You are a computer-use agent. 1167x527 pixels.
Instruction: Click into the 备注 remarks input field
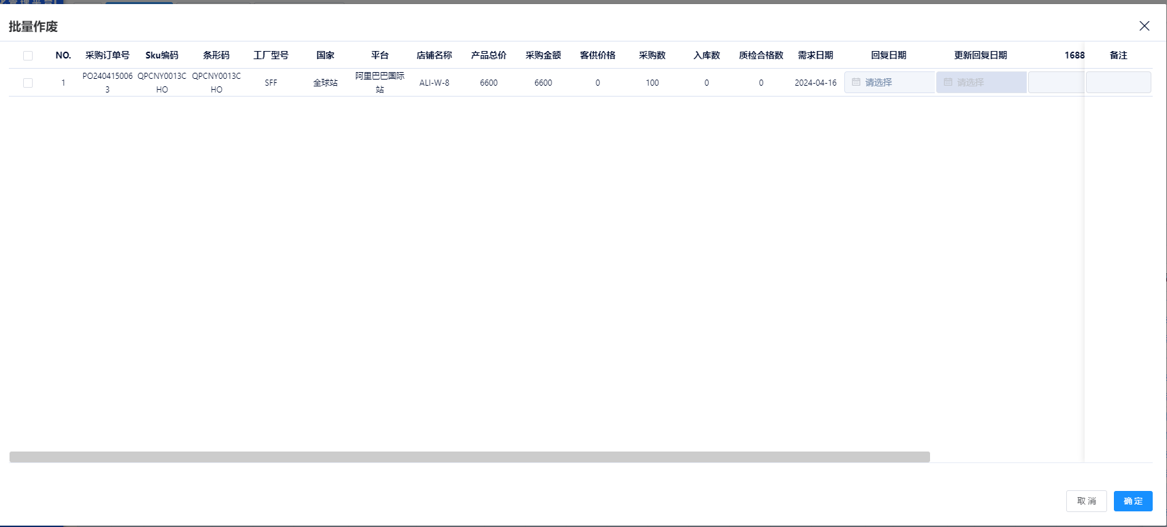[x=1118, y=82]
